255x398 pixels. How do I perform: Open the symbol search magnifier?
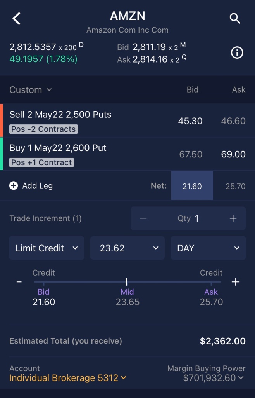235,18
